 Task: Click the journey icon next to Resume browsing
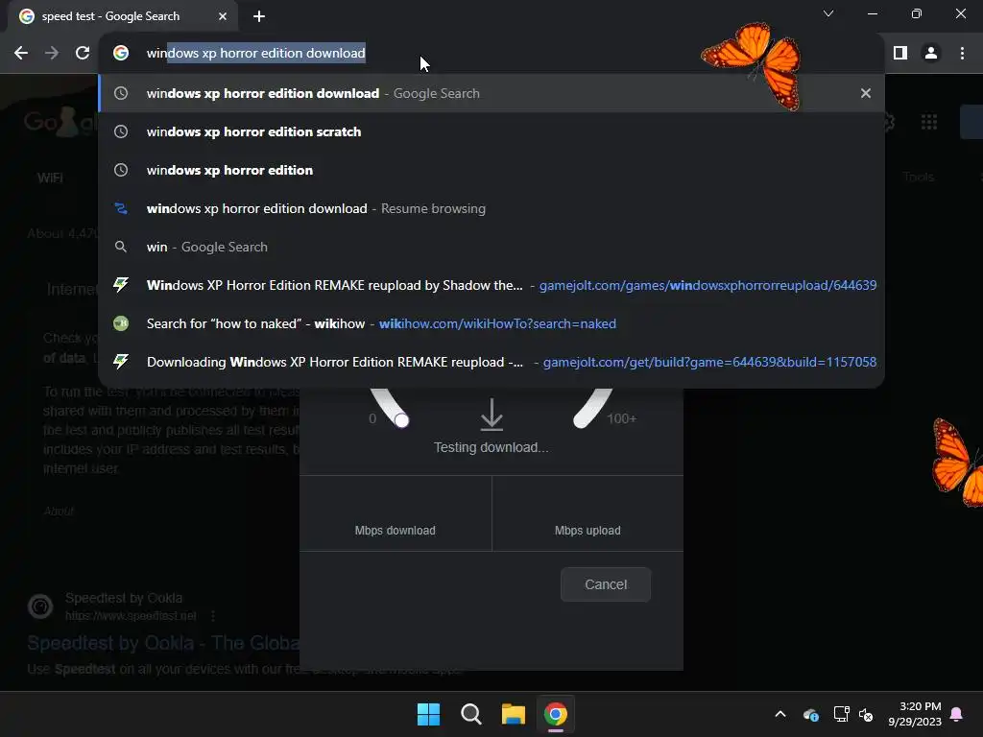point(121,208)
